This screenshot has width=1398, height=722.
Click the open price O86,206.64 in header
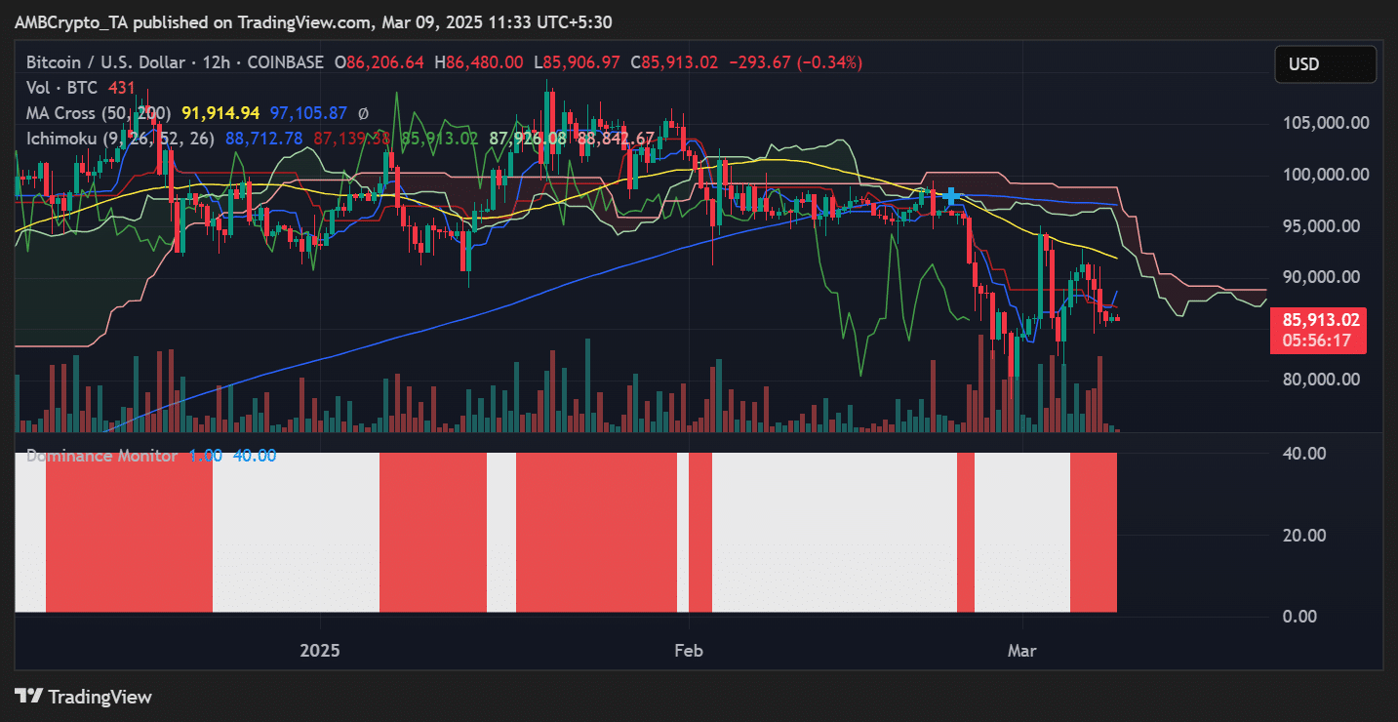click(379, 62)
